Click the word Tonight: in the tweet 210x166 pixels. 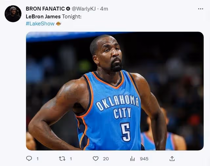(x=72, y=17)
